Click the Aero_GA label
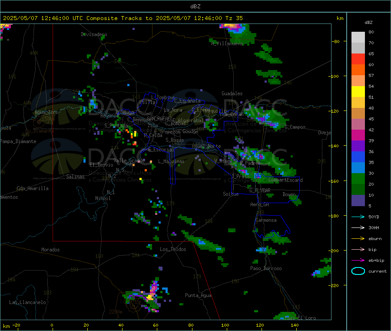 click(x=260, y=204)
